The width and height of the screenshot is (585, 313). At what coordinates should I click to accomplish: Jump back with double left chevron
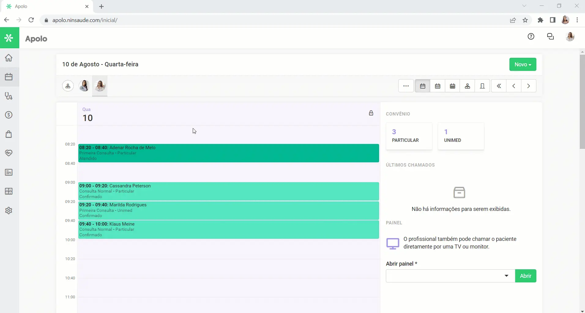(x=499, y=86)
